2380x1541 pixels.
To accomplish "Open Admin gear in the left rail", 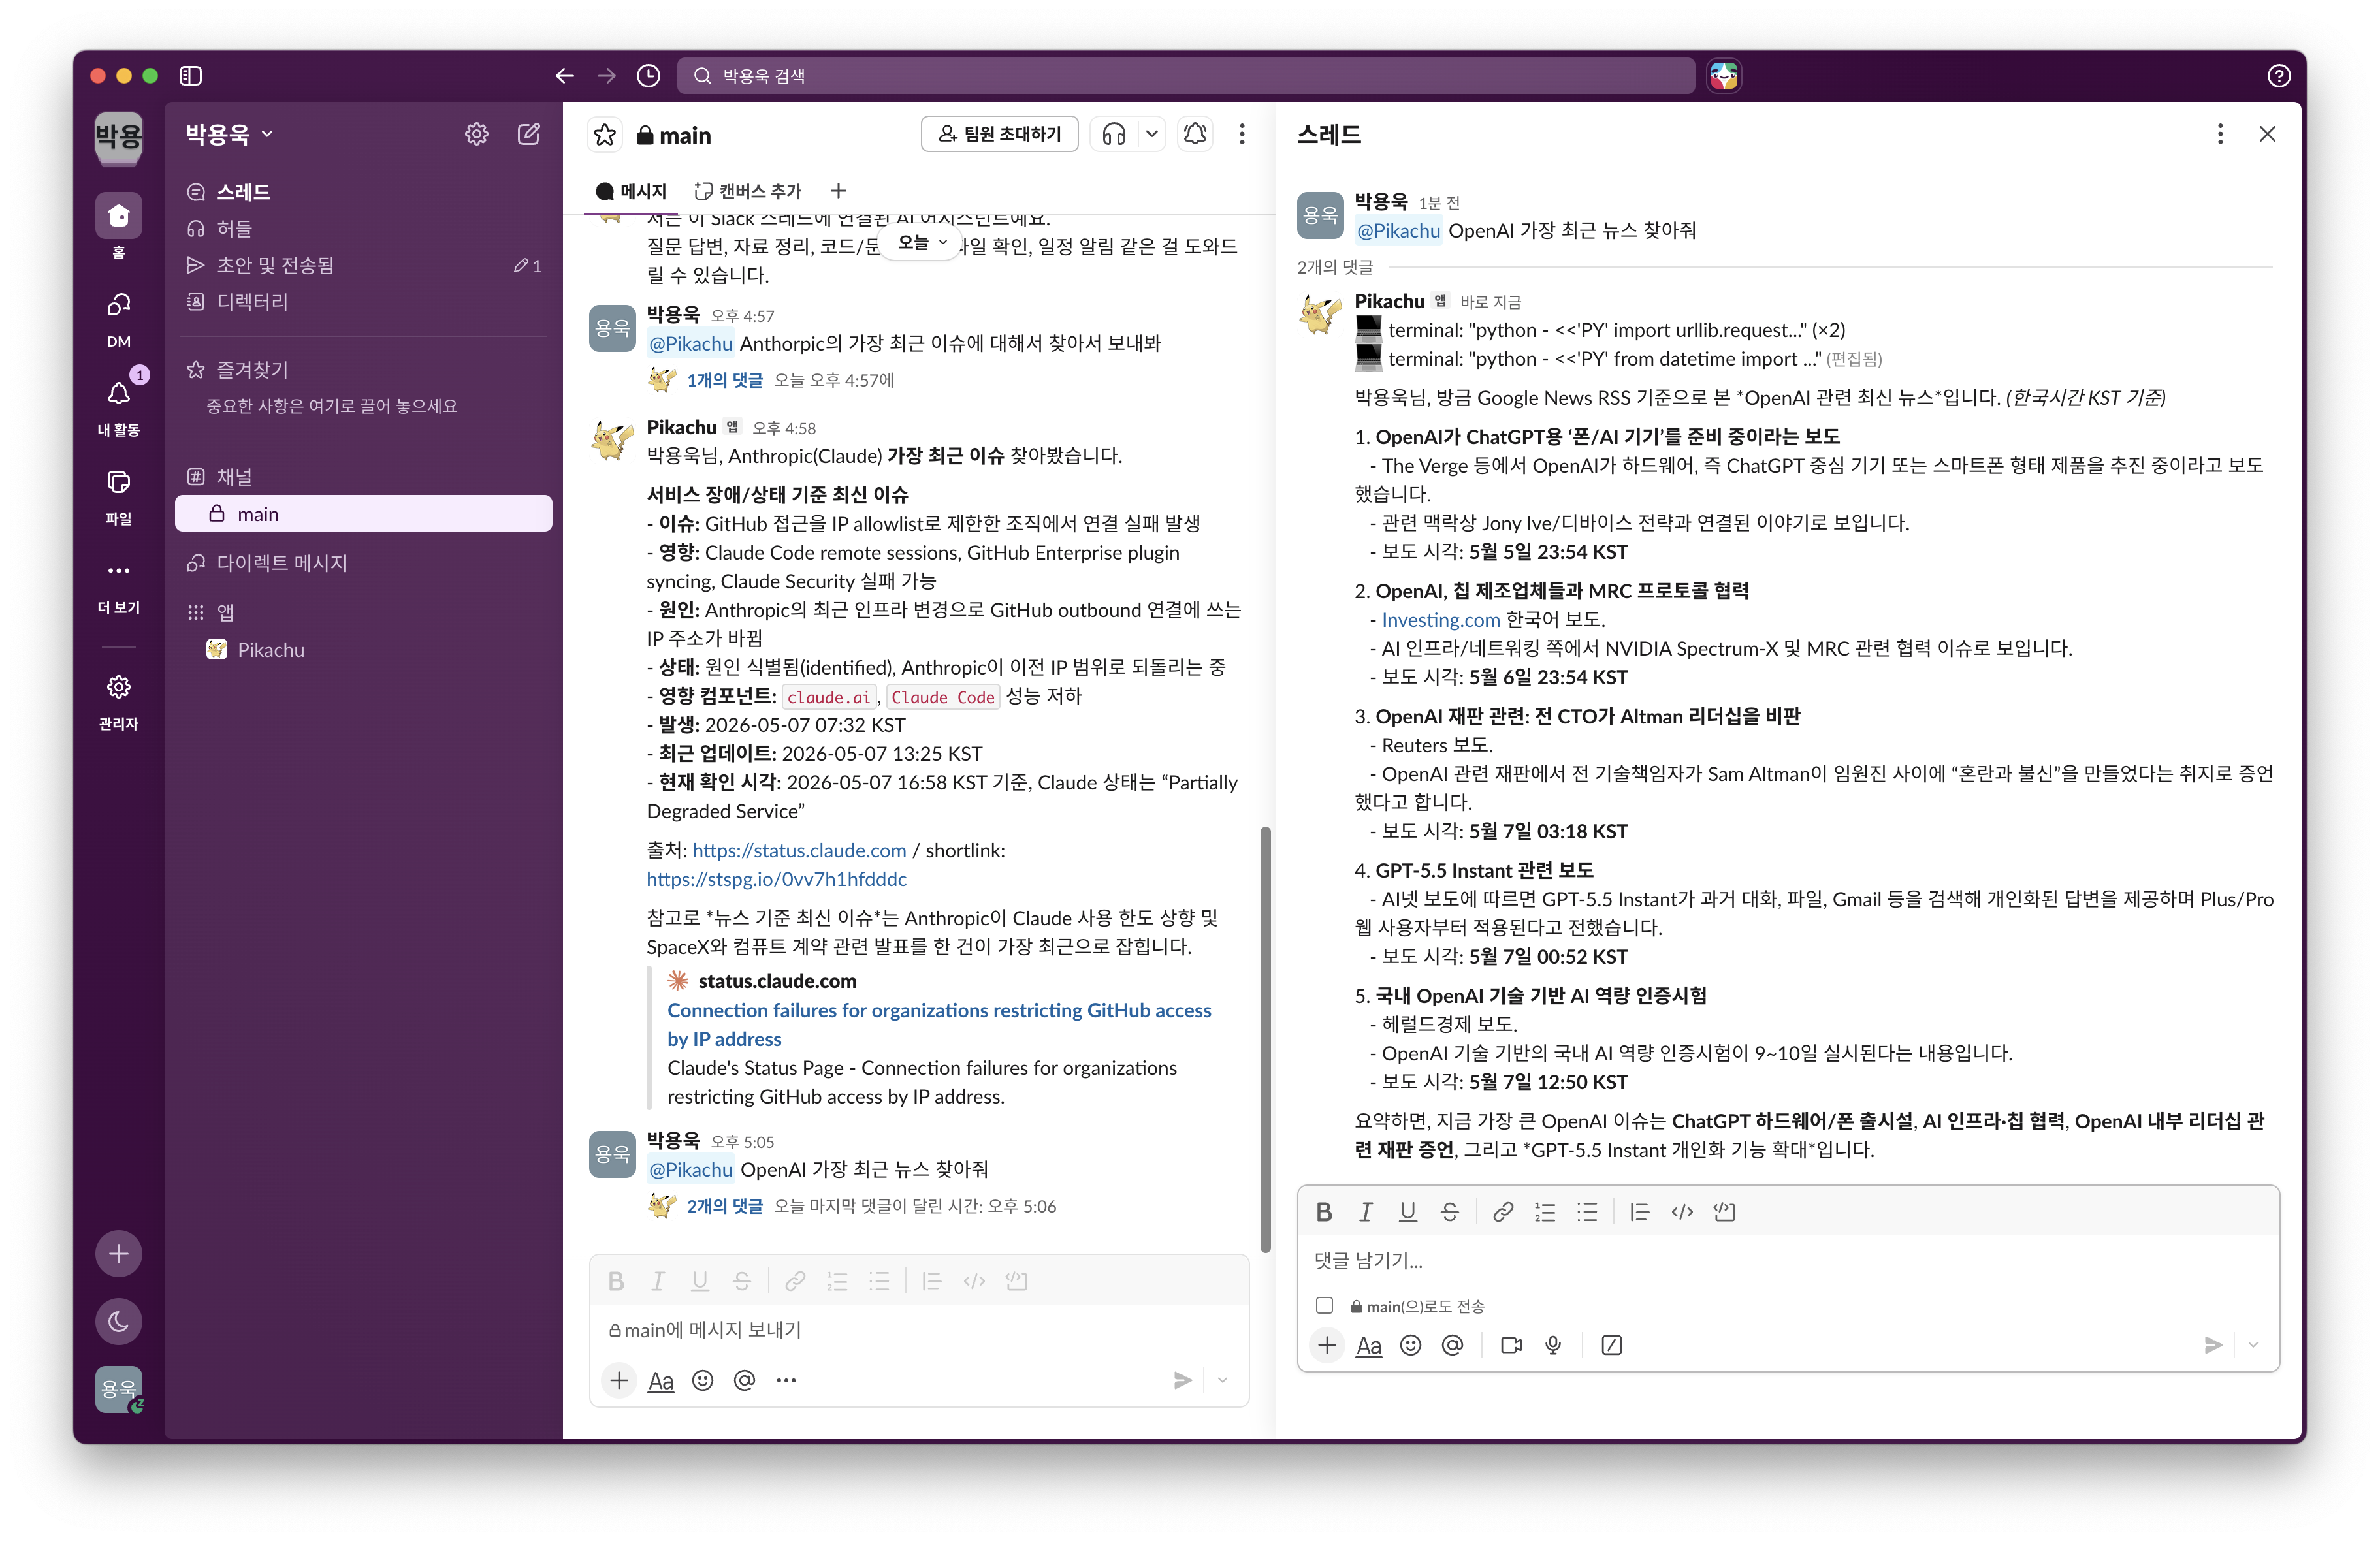I will pos(119,700).
